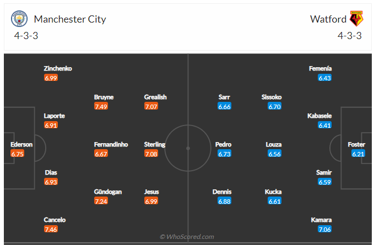Click Femenía's 6.43 rating badge
The image size is (374, 245).
[324, 78]
